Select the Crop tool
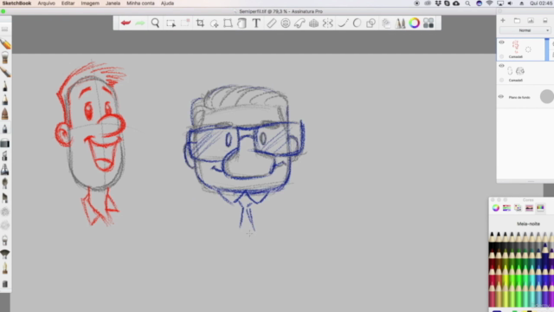The width and height of the screenshot is (554, 312). pyautogui.click(x=200, y=23)
